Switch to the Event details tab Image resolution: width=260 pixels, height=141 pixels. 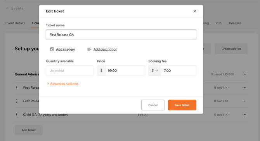tap(15, 23)
